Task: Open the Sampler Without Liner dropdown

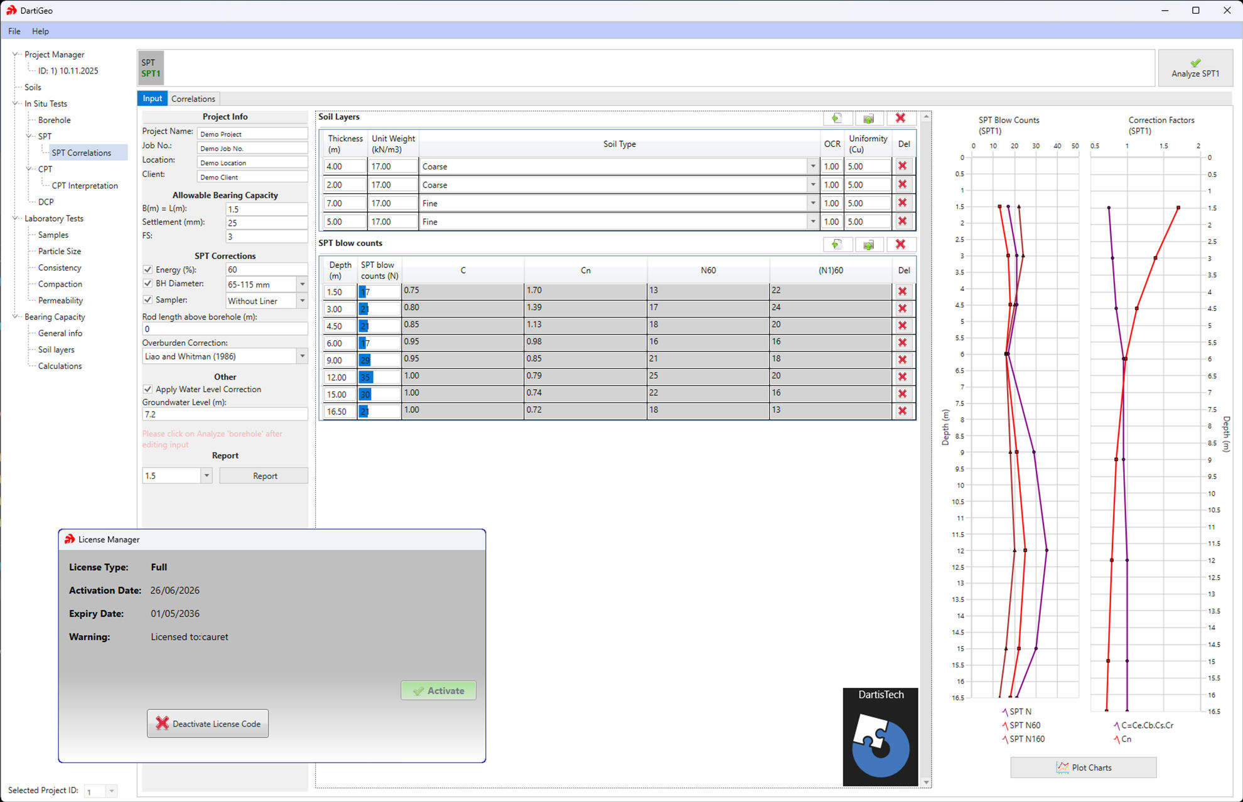Action: click(302, 301)
